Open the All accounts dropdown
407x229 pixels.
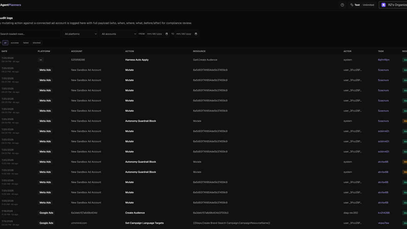[118, 34]
